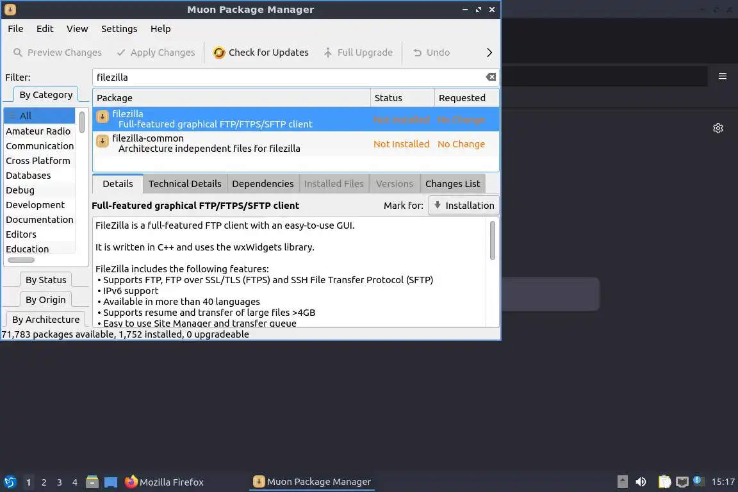Viewport: 738px width, 492px height.
Task: Click Apply Changes checkmark button
Action: tap(155, 53)
